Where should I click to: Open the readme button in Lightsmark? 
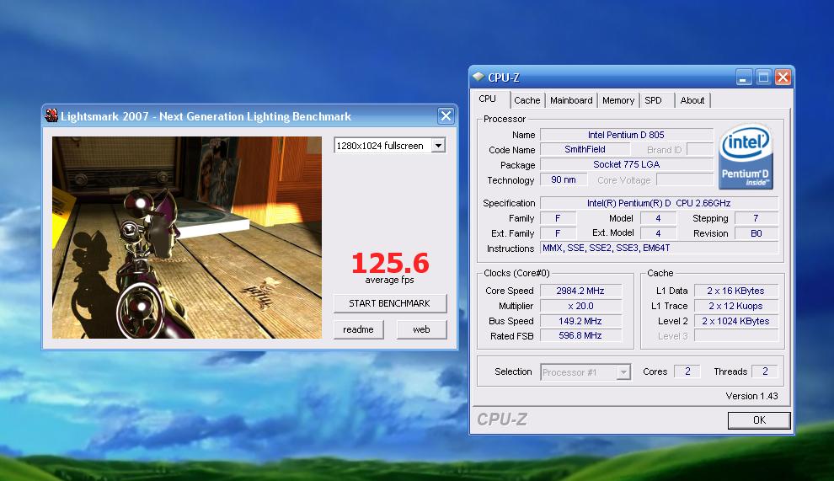coord(359,329)
